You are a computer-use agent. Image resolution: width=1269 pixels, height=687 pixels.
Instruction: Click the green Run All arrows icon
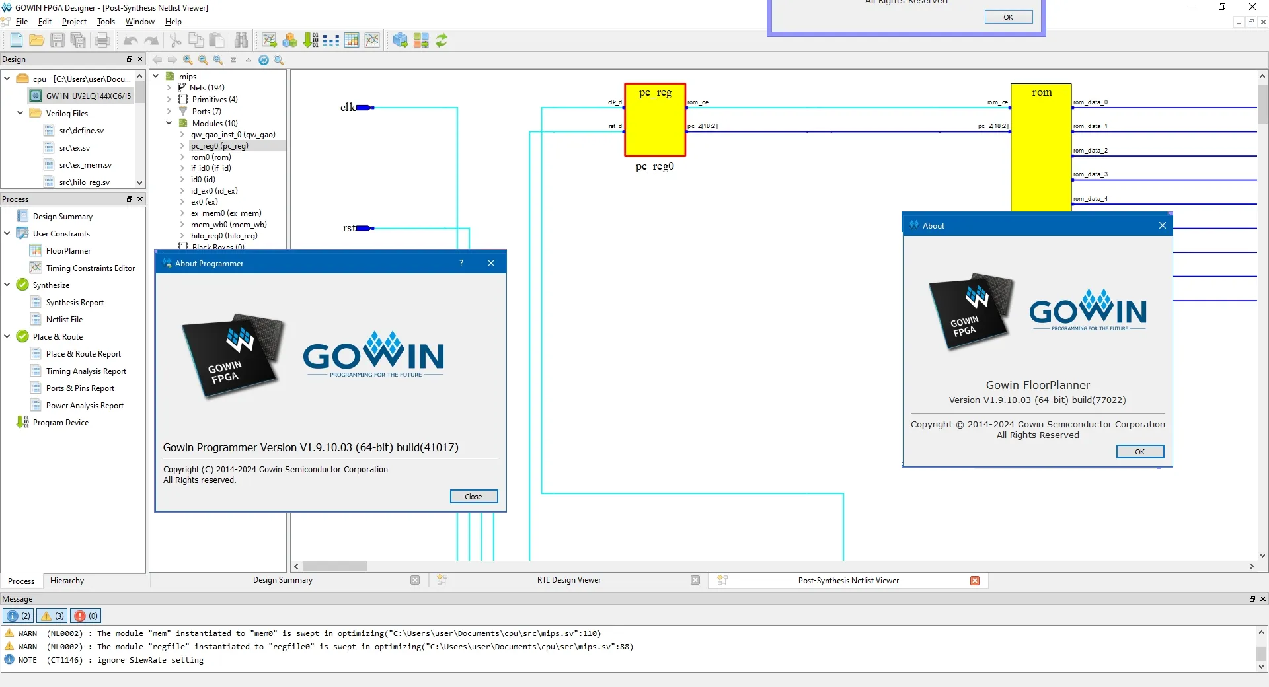point(442,40)
